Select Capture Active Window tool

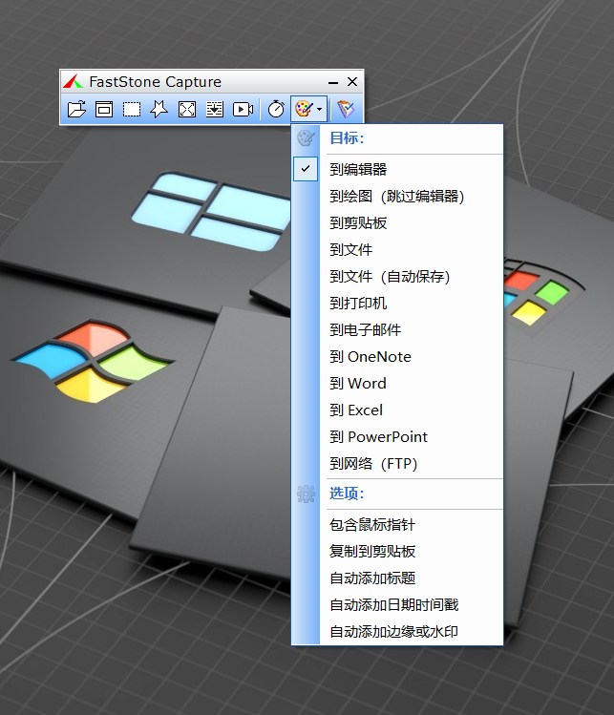coord(104,110)
